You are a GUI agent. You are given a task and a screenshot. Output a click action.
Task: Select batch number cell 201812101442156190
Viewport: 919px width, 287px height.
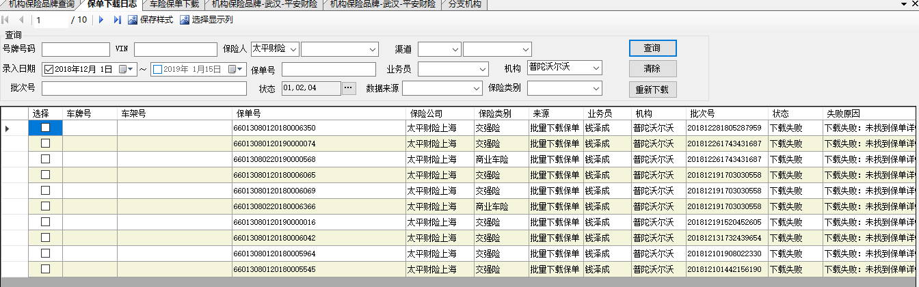[727, 269]
